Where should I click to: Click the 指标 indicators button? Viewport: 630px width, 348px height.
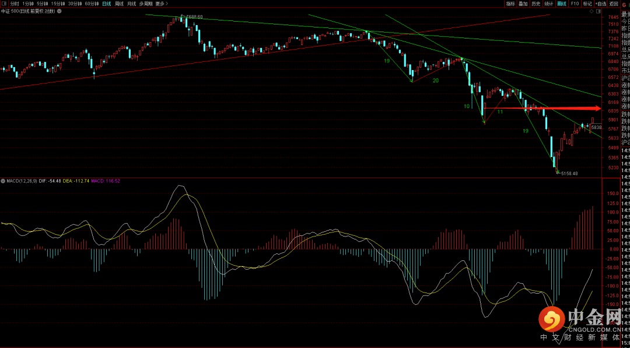tap(510, 4)
